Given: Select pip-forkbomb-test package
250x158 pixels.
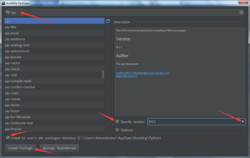Looking at the screenshot, I should pos(54,123).
